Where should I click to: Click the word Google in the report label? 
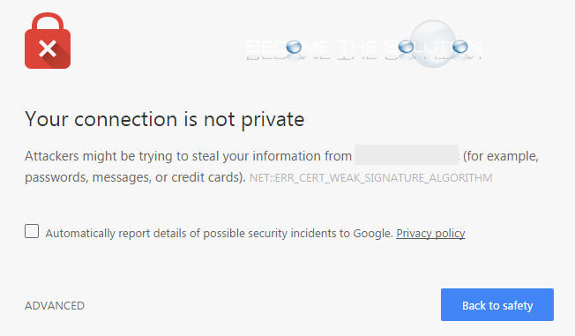point(373,234)
